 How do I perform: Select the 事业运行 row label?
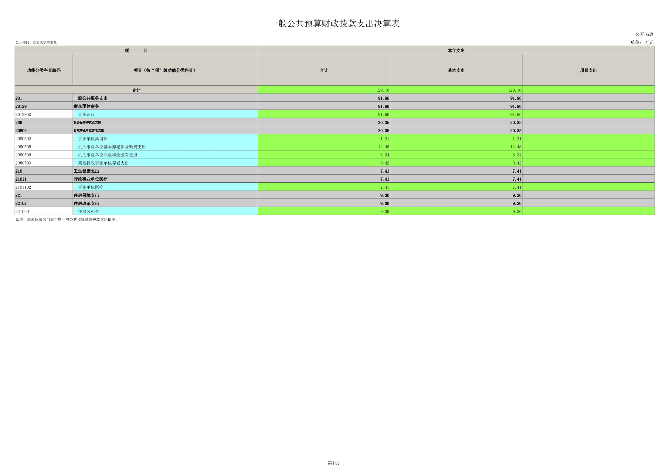pos(86,114)
